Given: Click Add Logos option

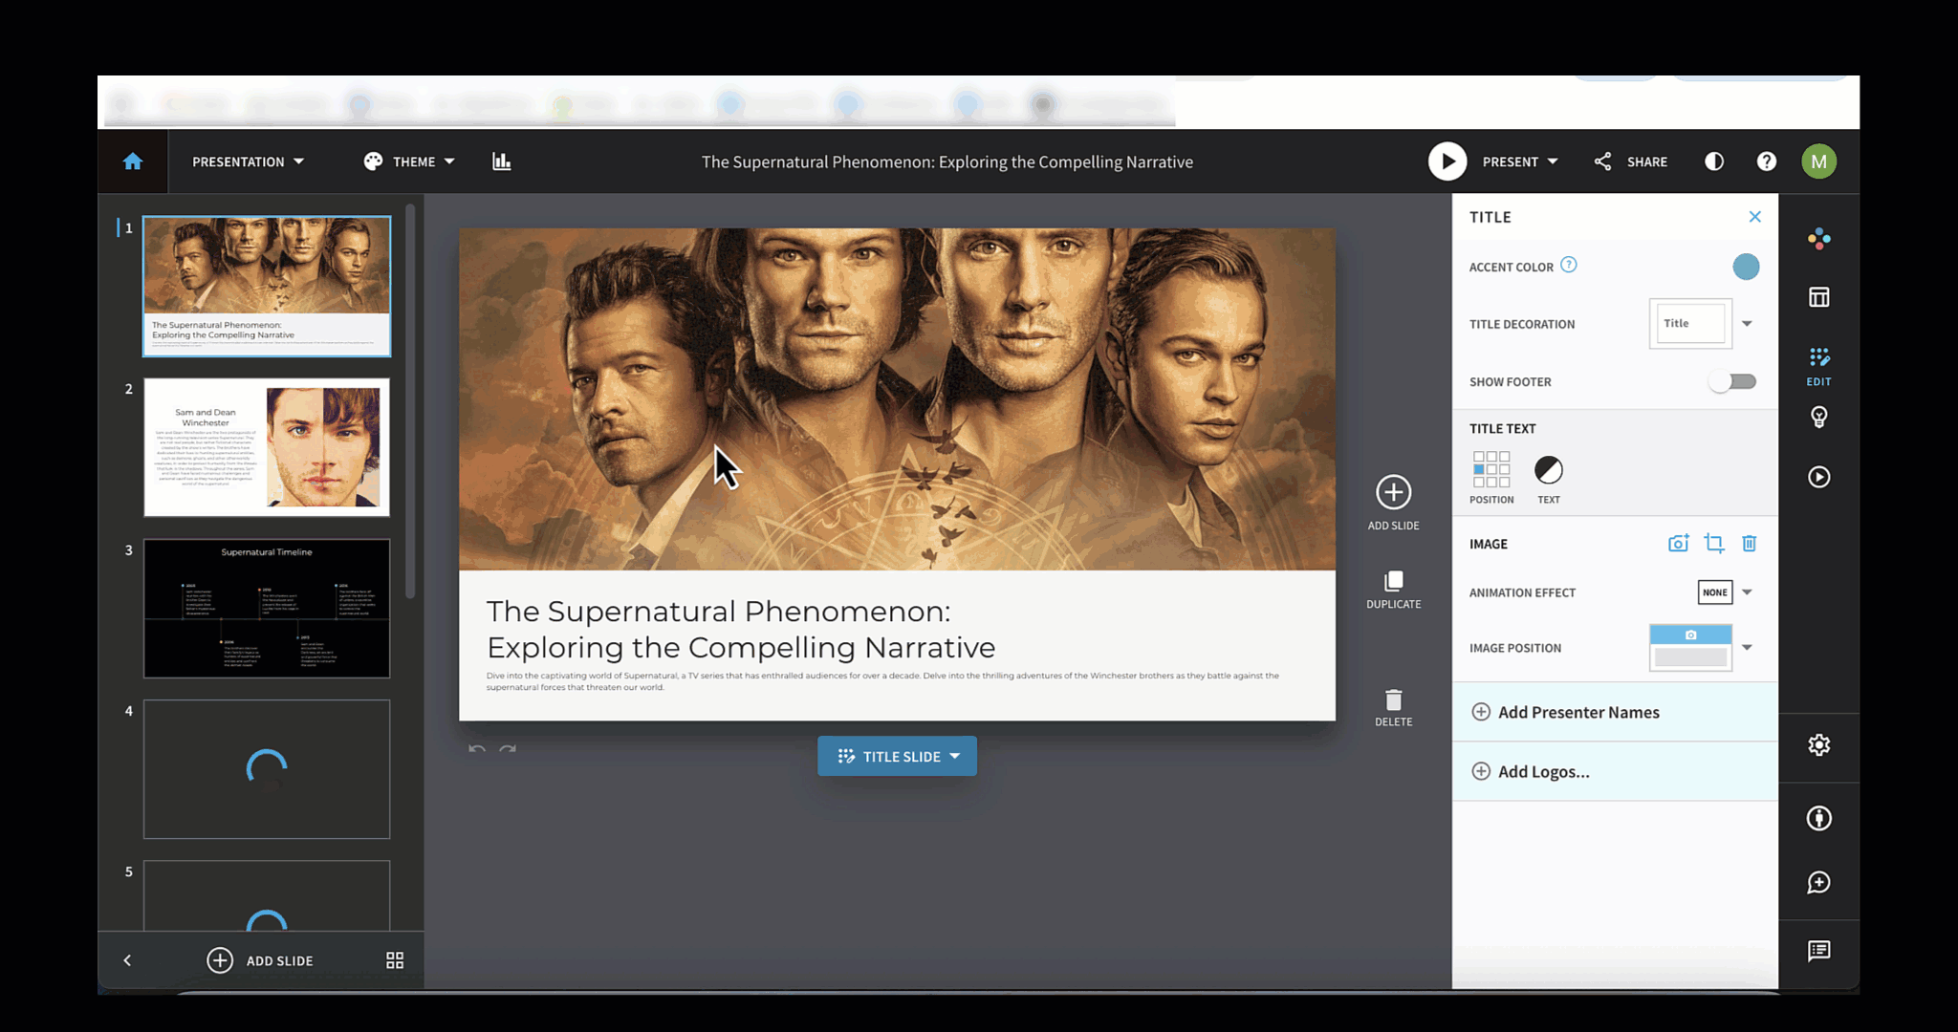Looking at the screenshot, I should 1615,771.
